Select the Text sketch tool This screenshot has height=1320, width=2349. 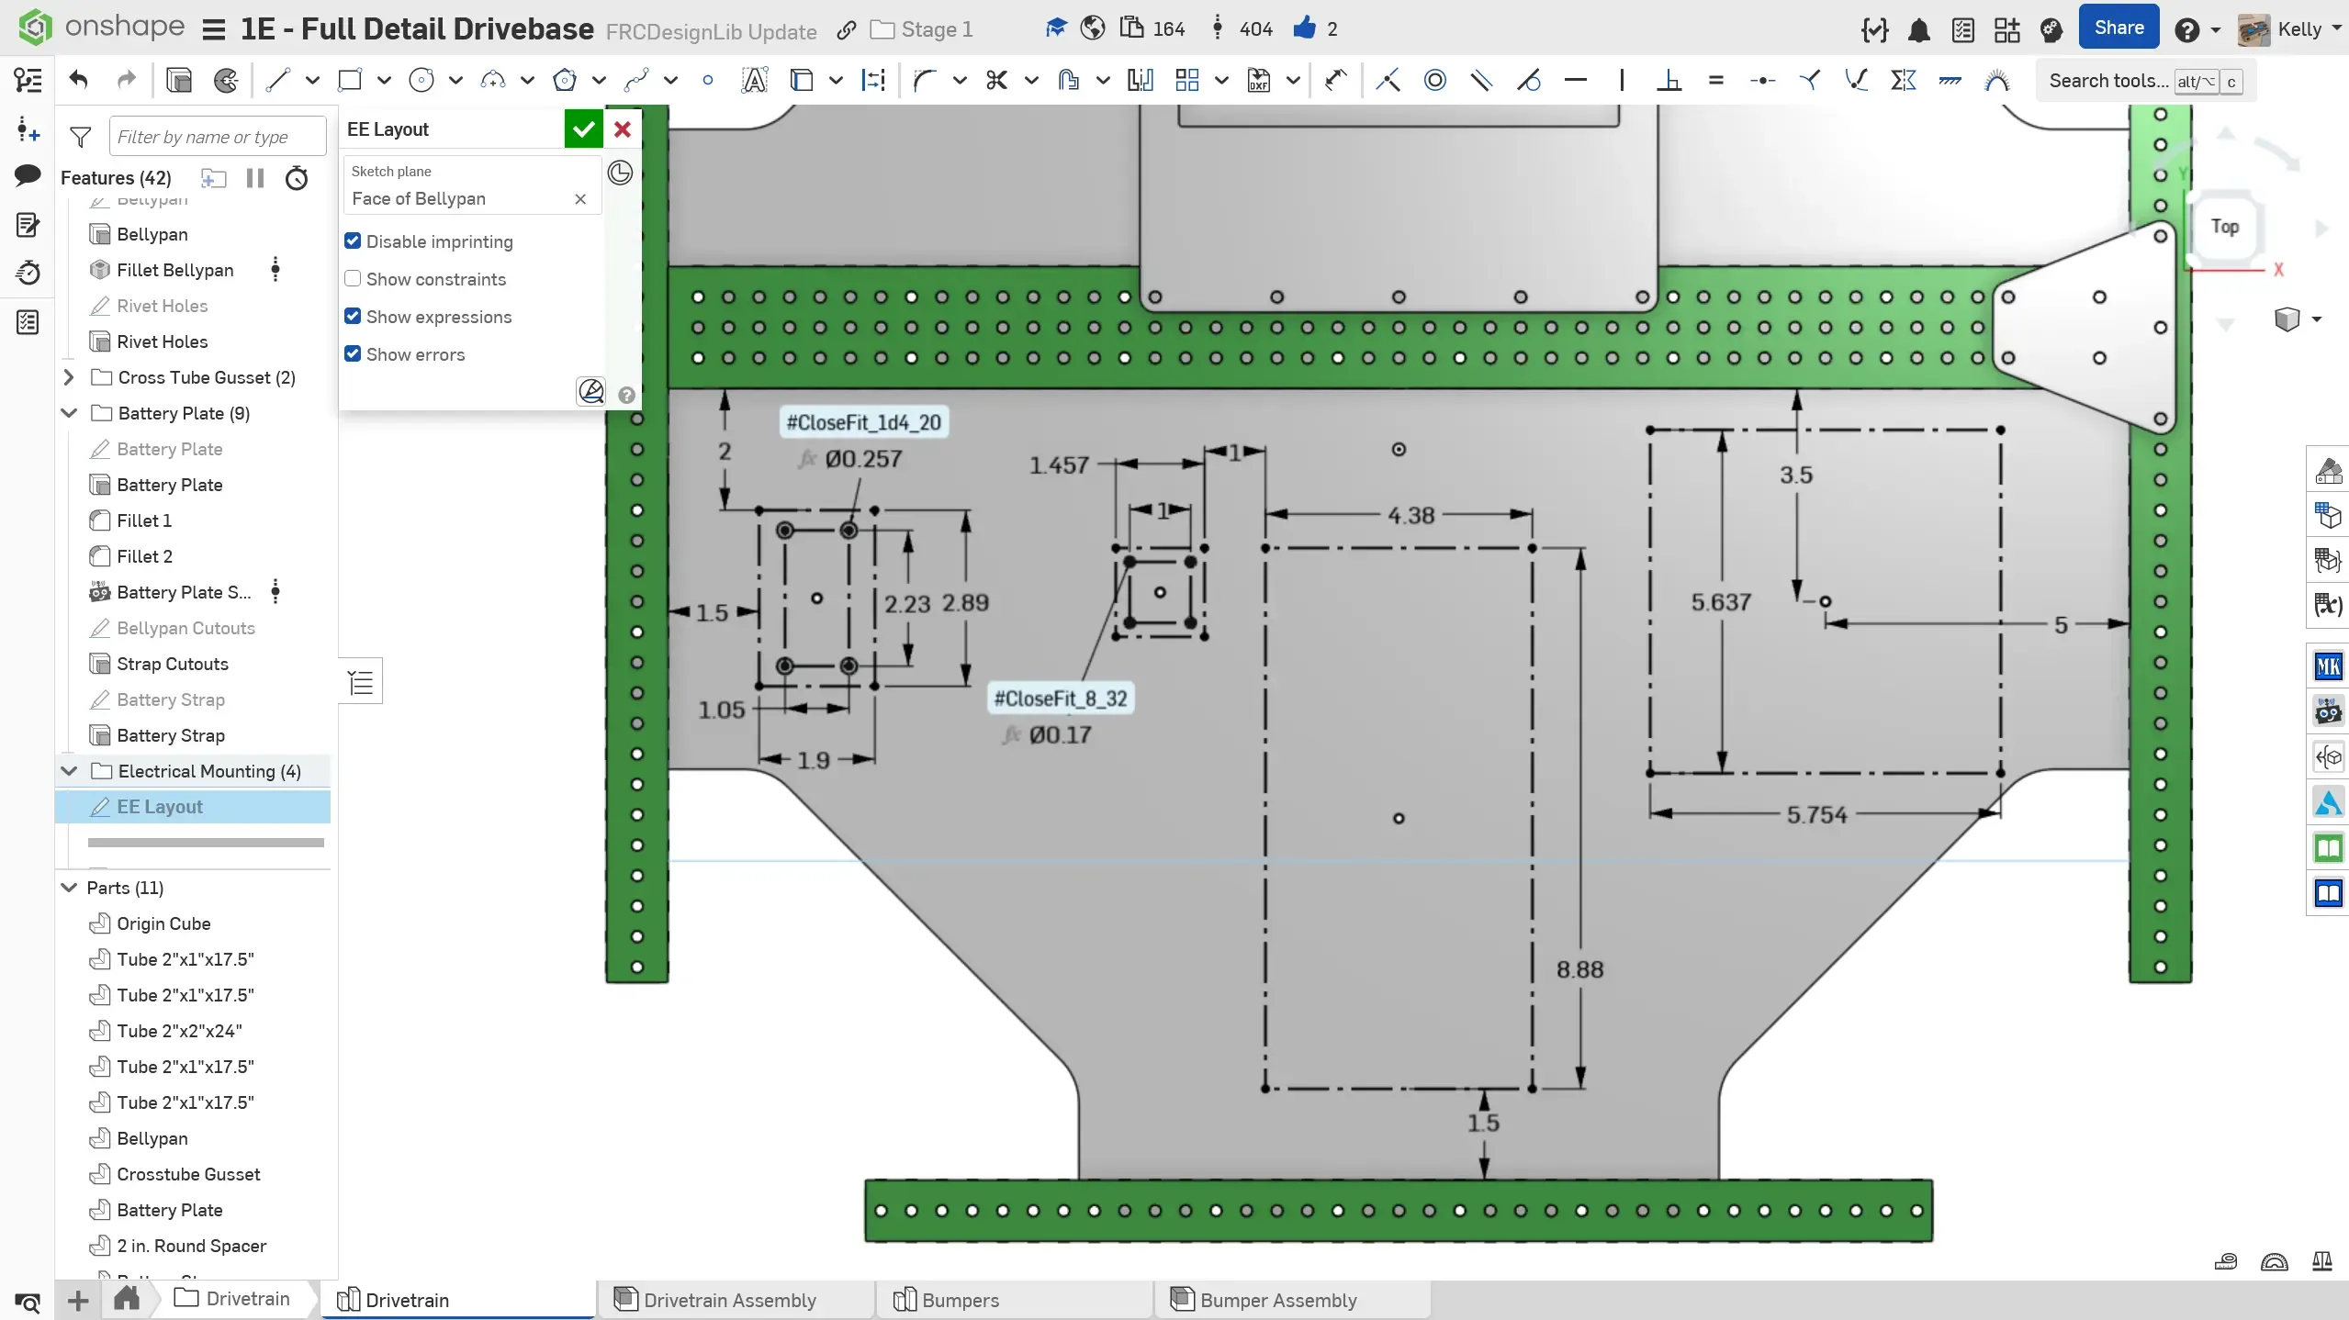pos(754,81)
